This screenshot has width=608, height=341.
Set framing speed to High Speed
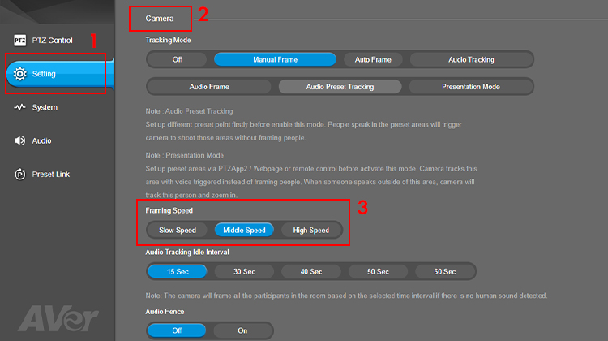tap(311, 230)
